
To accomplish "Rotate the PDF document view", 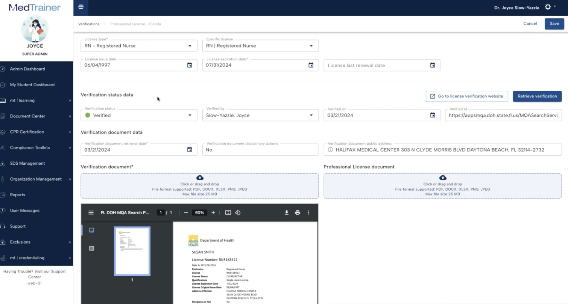I will pyautogui.click(x=237, y=212).
